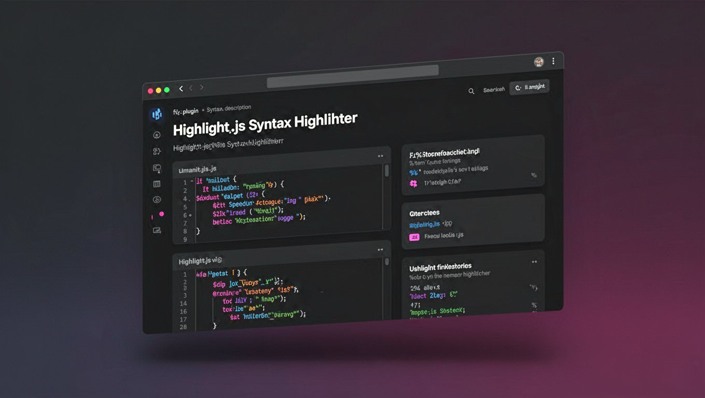Screen dimensions: 705x398
Task: Click the $dip line in lower code panel
Action: coord(248,283)
